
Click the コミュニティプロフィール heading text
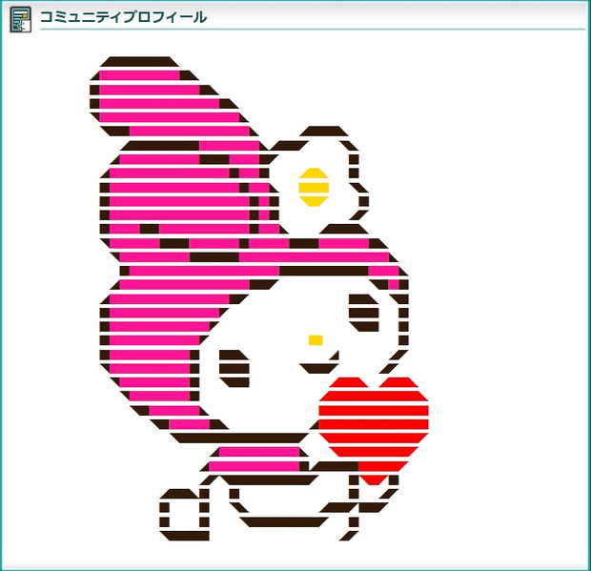pos(123,17)
